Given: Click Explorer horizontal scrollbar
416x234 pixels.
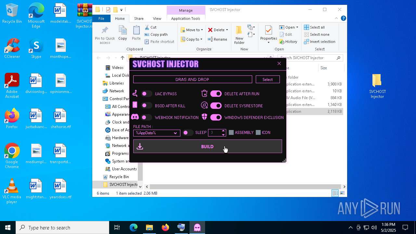Looking at the screenshot, I should (245, 187).
